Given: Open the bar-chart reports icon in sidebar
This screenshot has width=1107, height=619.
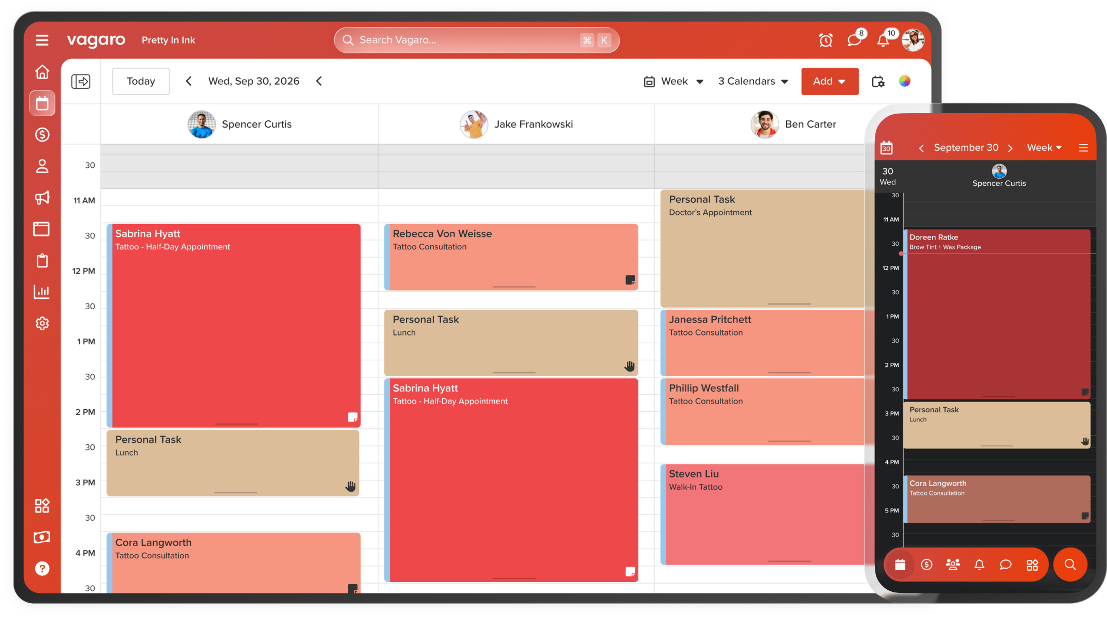Looking at the screenshot, I should click(x=42, y=292).
